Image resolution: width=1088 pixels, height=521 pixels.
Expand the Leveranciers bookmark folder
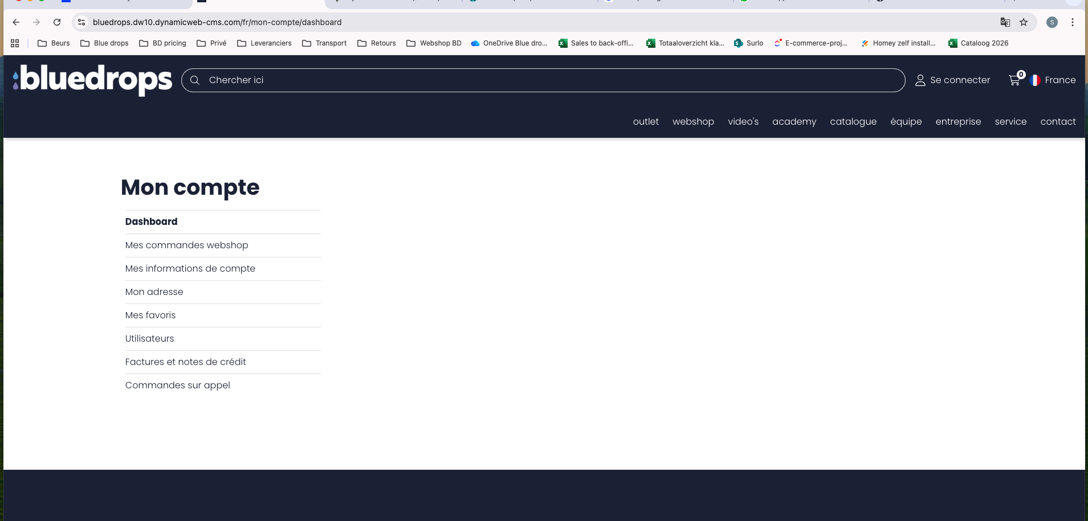tap(264, 43)
